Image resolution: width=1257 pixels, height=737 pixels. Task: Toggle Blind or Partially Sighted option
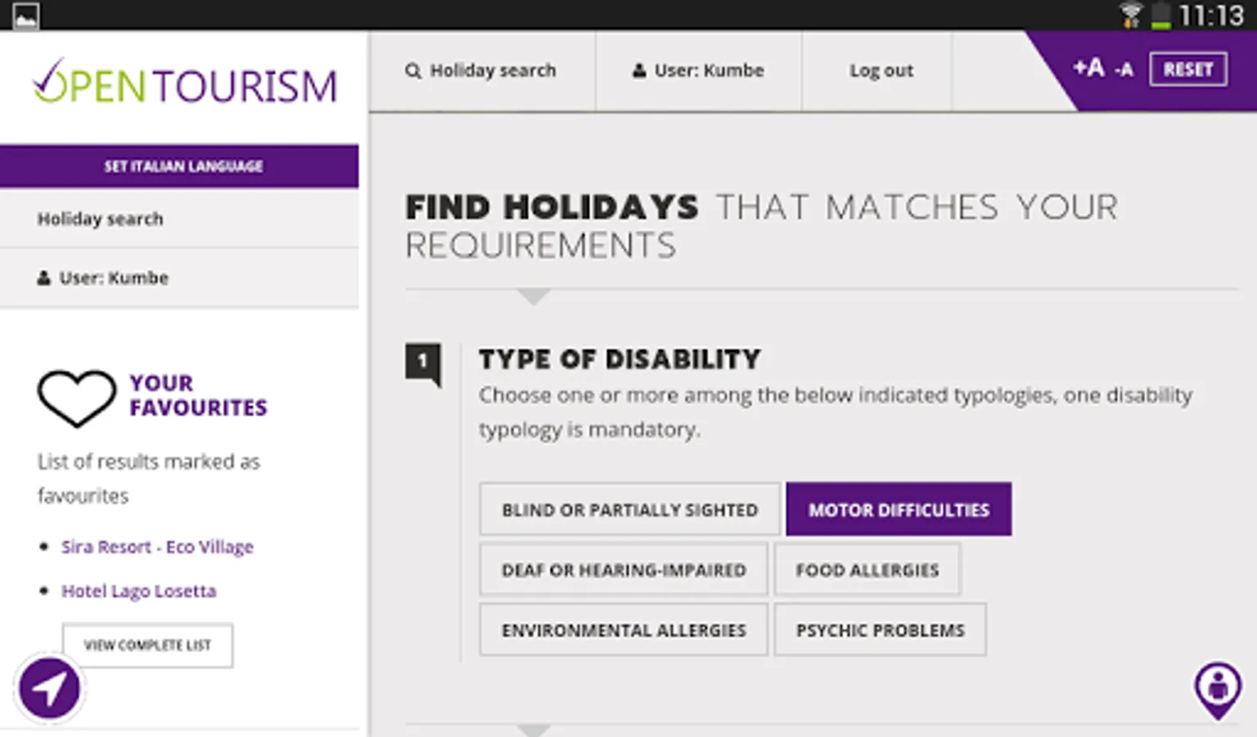click(629, 509)
